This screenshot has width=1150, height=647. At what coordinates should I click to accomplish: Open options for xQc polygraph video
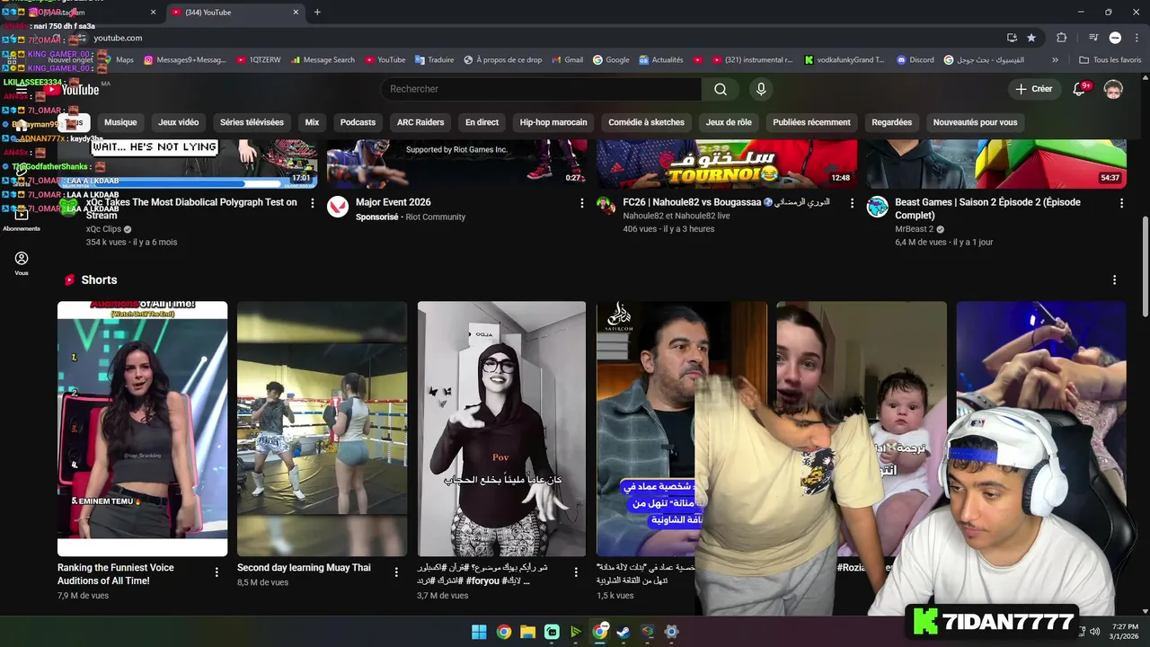[x=313, y=203]
